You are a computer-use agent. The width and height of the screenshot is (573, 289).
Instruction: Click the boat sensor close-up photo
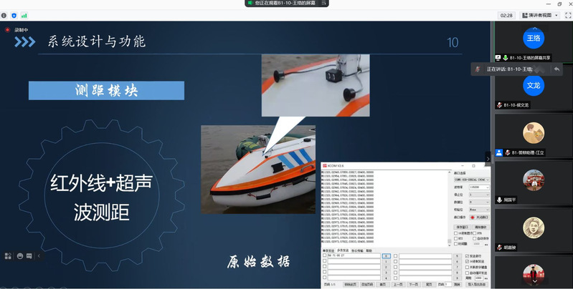(x=316, y=85)
